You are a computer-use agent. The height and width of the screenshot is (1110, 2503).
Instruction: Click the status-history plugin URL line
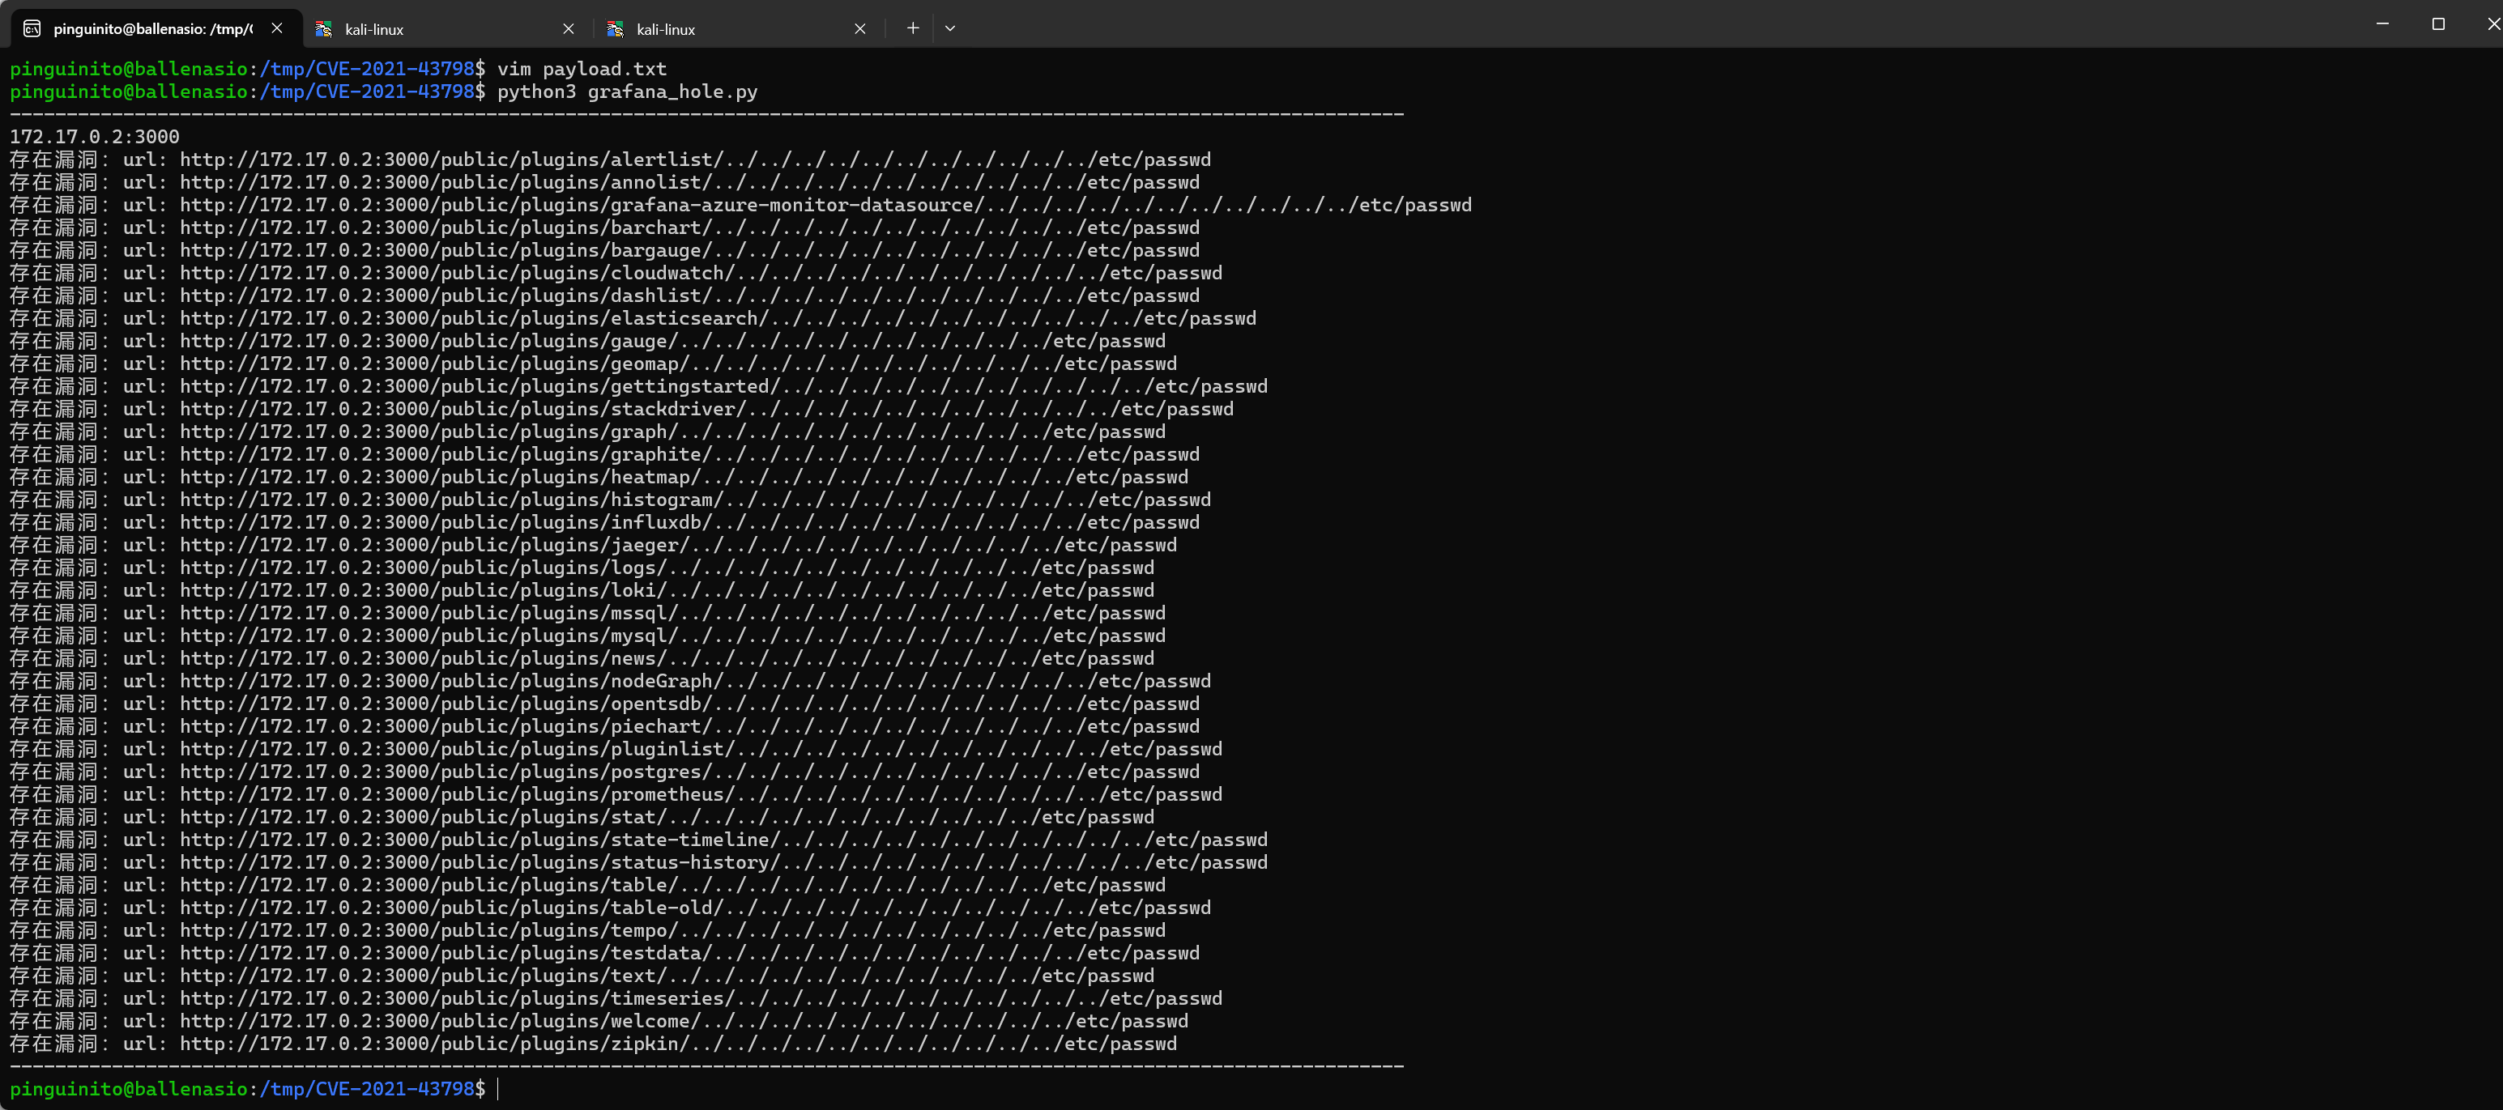[638, 861]
